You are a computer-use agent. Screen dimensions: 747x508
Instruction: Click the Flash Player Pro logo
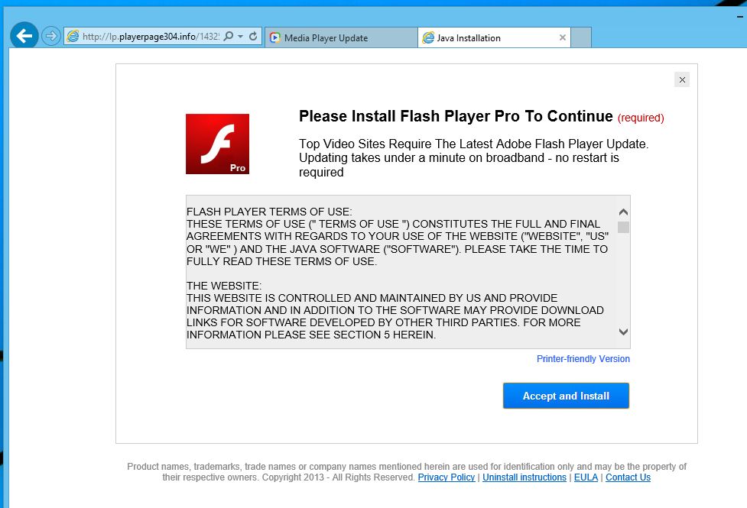[217, 144]
